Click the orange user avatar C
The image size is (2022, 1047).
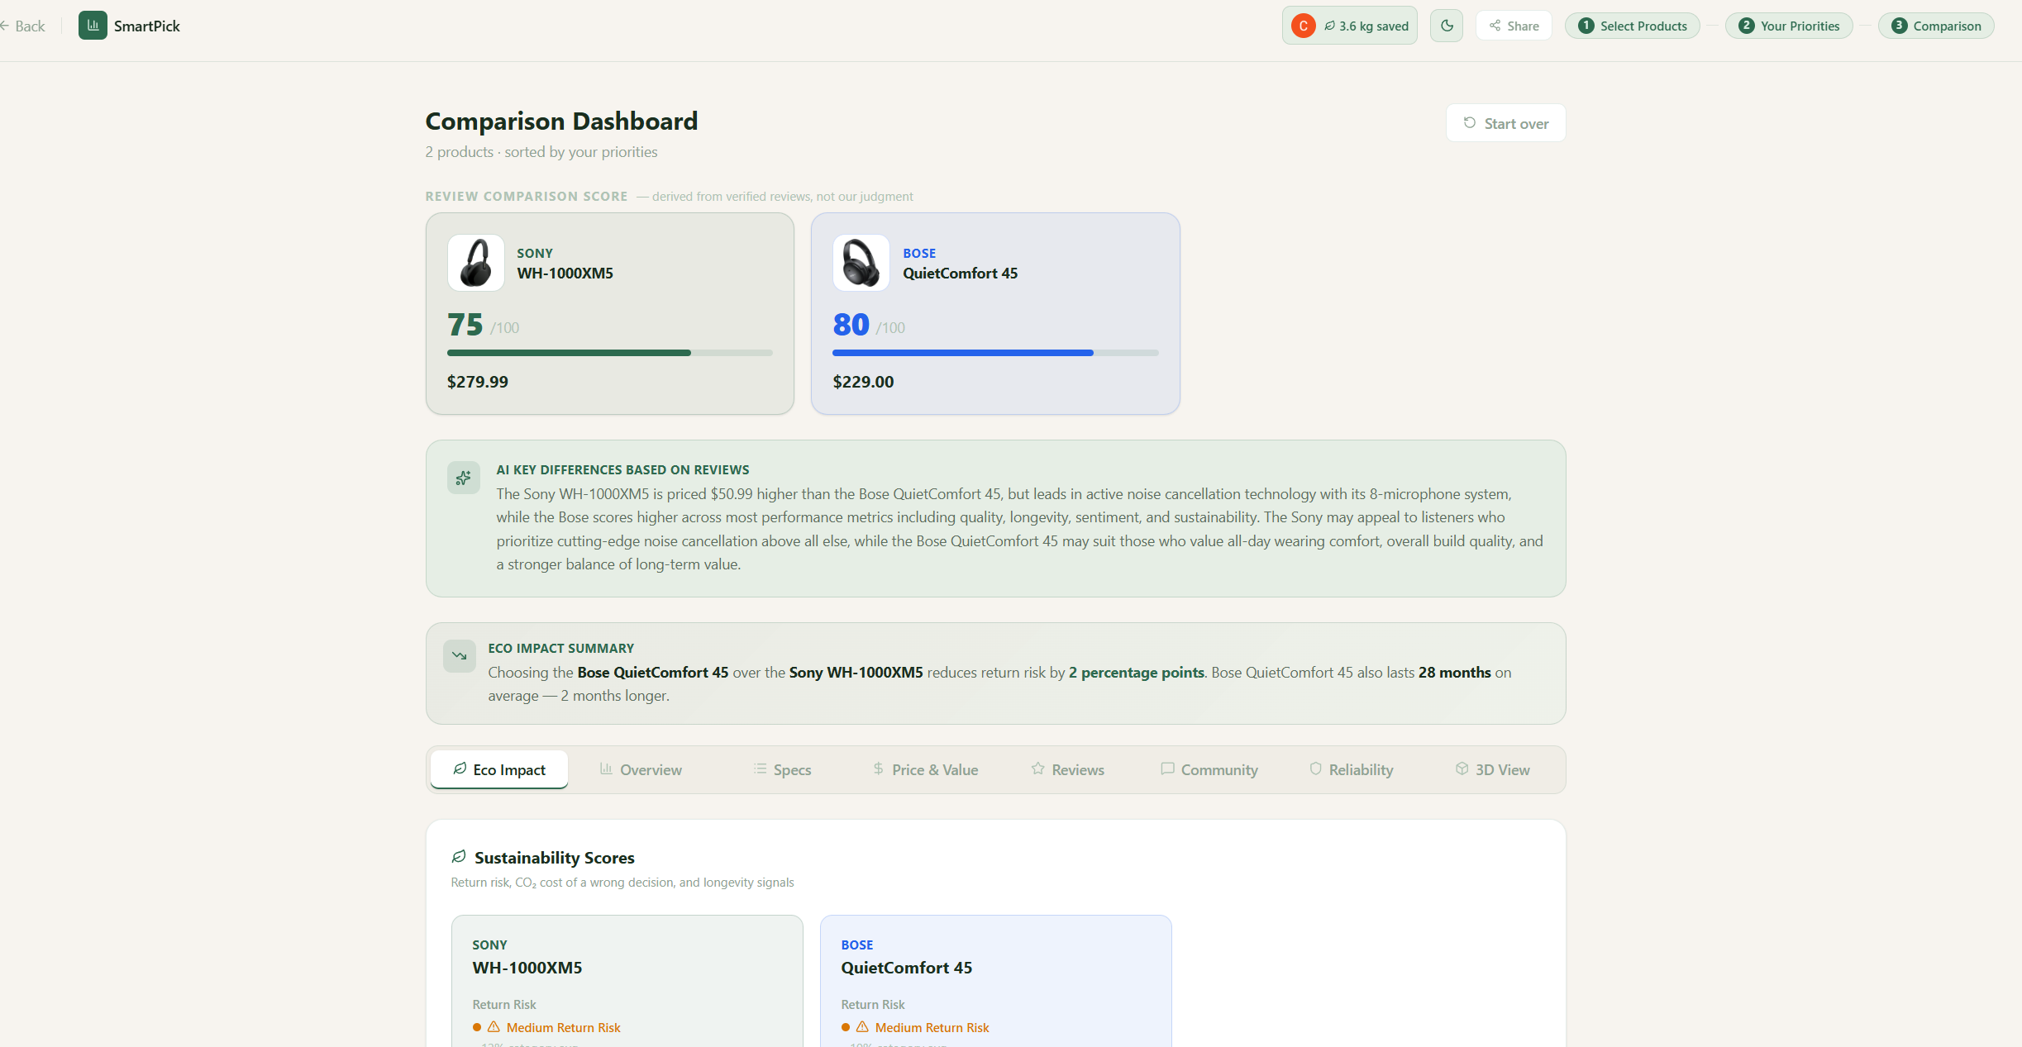click(x=1303, y=26)
